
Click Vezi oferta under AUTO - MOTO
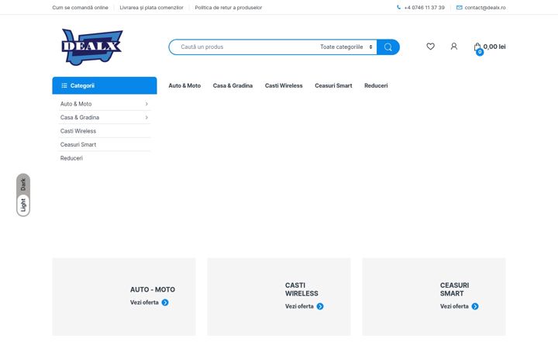click(x=144, y=302)
